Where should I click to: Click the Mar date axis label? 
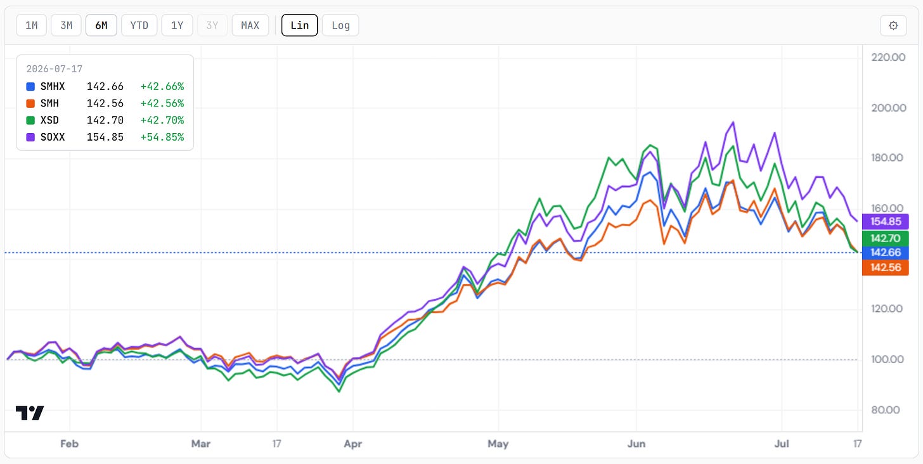click(x=200, y=444)
